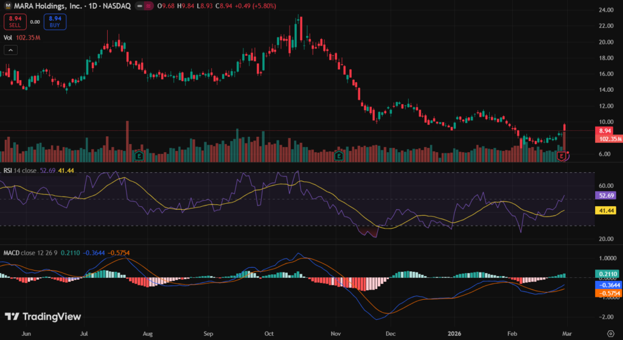Click the red 8.94 price axis label
This screenshot has height=340, width=623.
pyautogui.click(x=605, y=131)
